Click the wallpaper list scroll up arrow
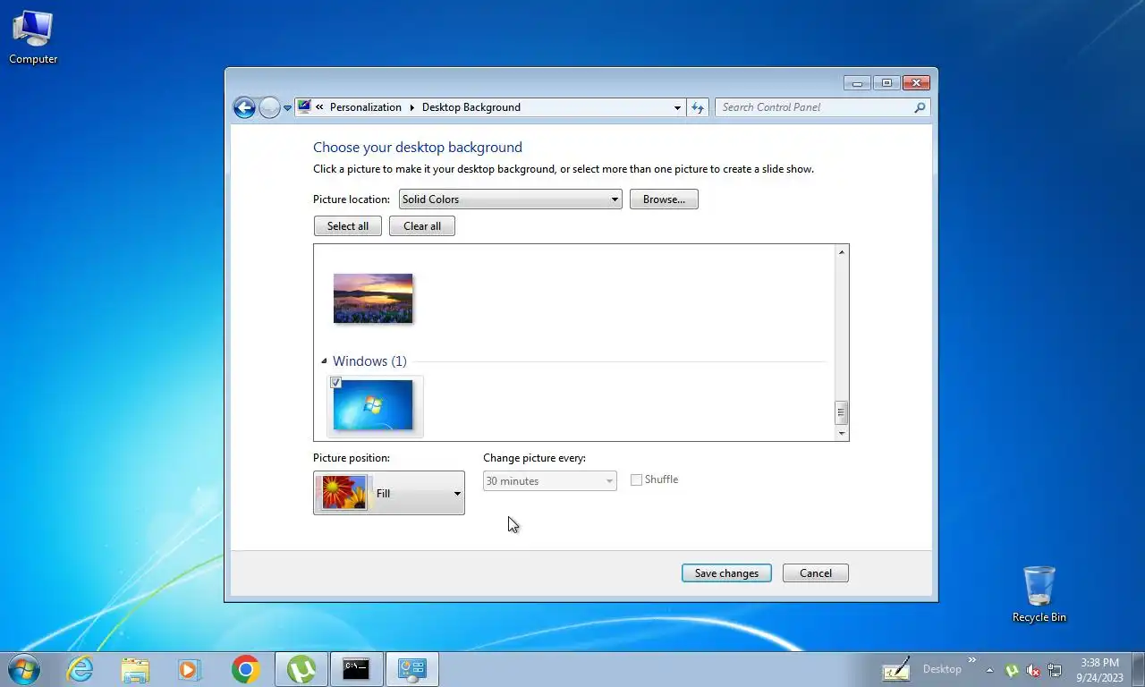Viewport: 1145px width, 687px height. tap(841, 252)
